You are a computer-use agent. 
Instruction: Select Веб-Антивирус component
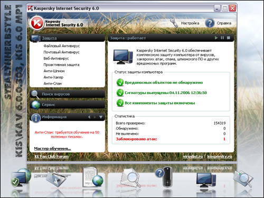click(56, 59)
